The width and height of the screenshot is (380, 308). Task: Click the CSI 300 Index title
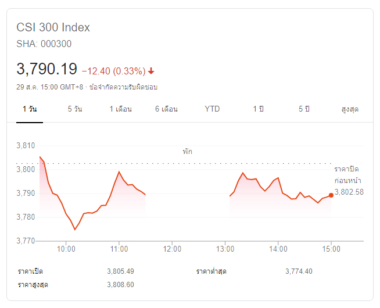[53, 27]
